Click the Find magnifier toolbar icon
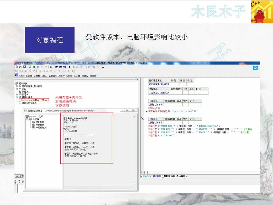 pyautogui.click(x=51, y=67)
